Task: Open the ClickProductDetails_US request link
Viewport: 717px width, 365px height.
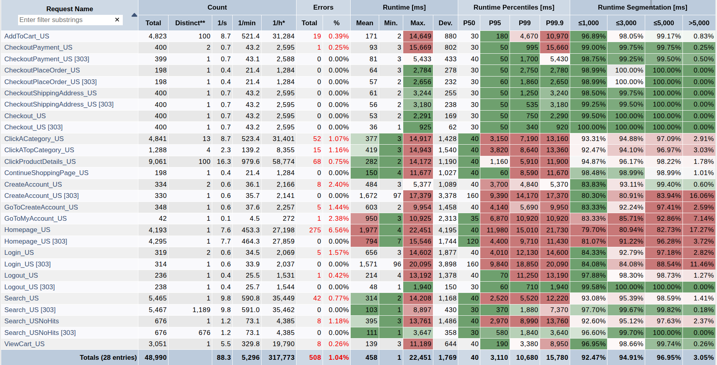Action: [x=40, y=161]
